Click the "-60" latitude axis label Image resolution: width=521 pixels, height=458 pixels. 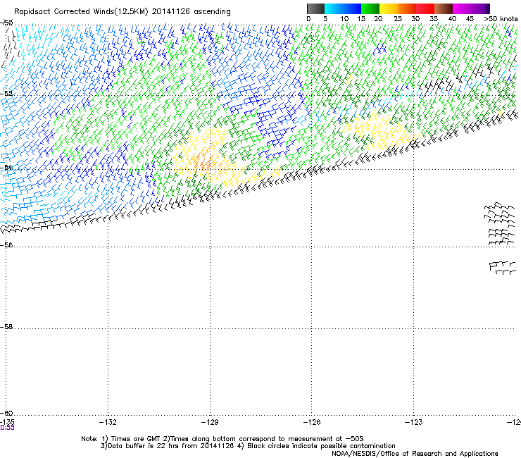tap(6, 413)
